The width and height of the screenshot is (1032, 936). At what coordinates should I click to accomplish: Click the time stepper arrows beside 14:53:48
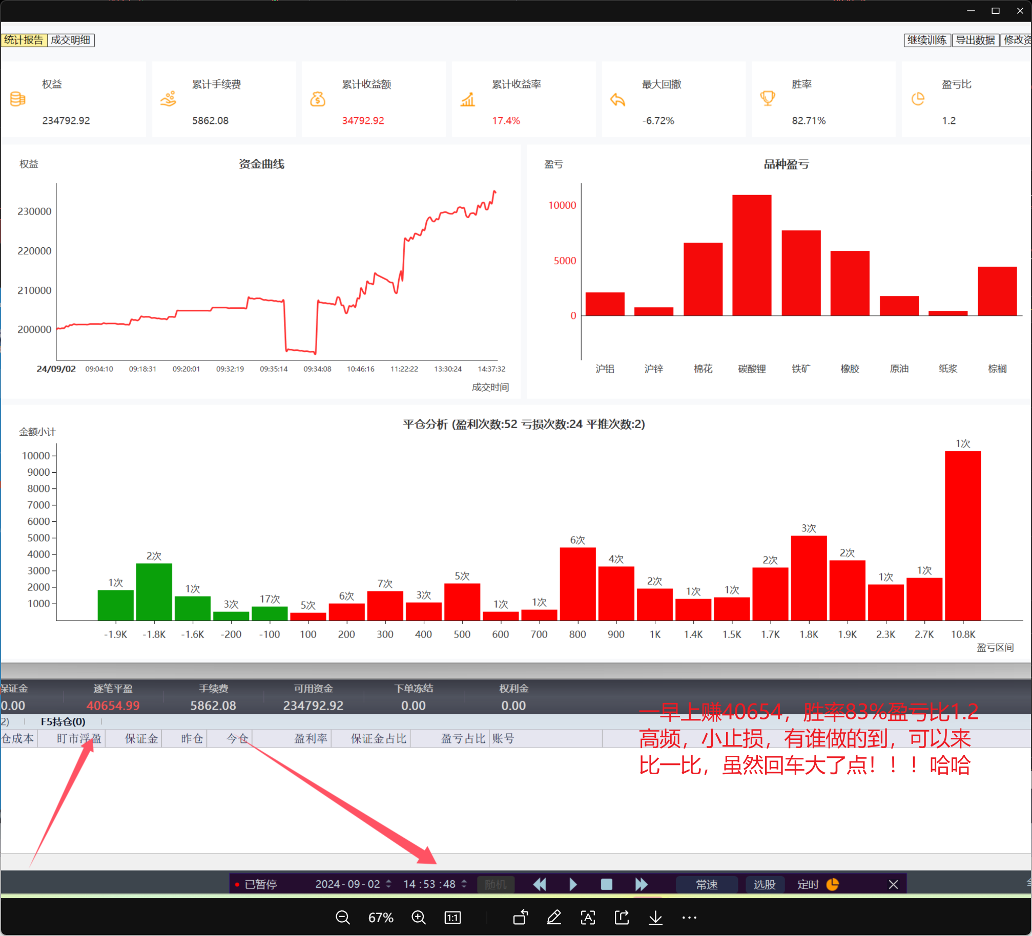[464, 884]
